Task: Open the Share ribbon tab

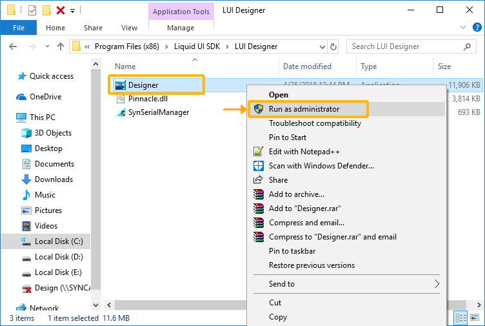Action: tap(93, 28)
